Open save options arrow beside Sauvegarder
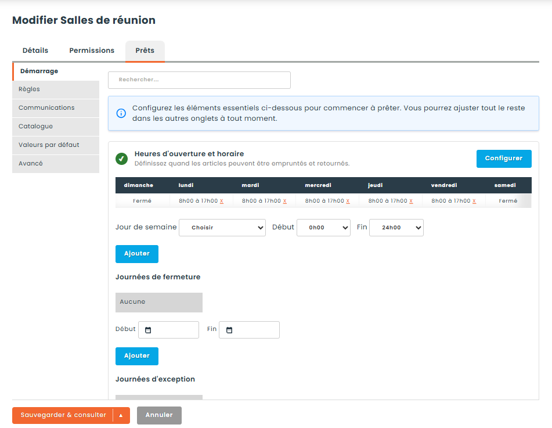 point(121,415)
